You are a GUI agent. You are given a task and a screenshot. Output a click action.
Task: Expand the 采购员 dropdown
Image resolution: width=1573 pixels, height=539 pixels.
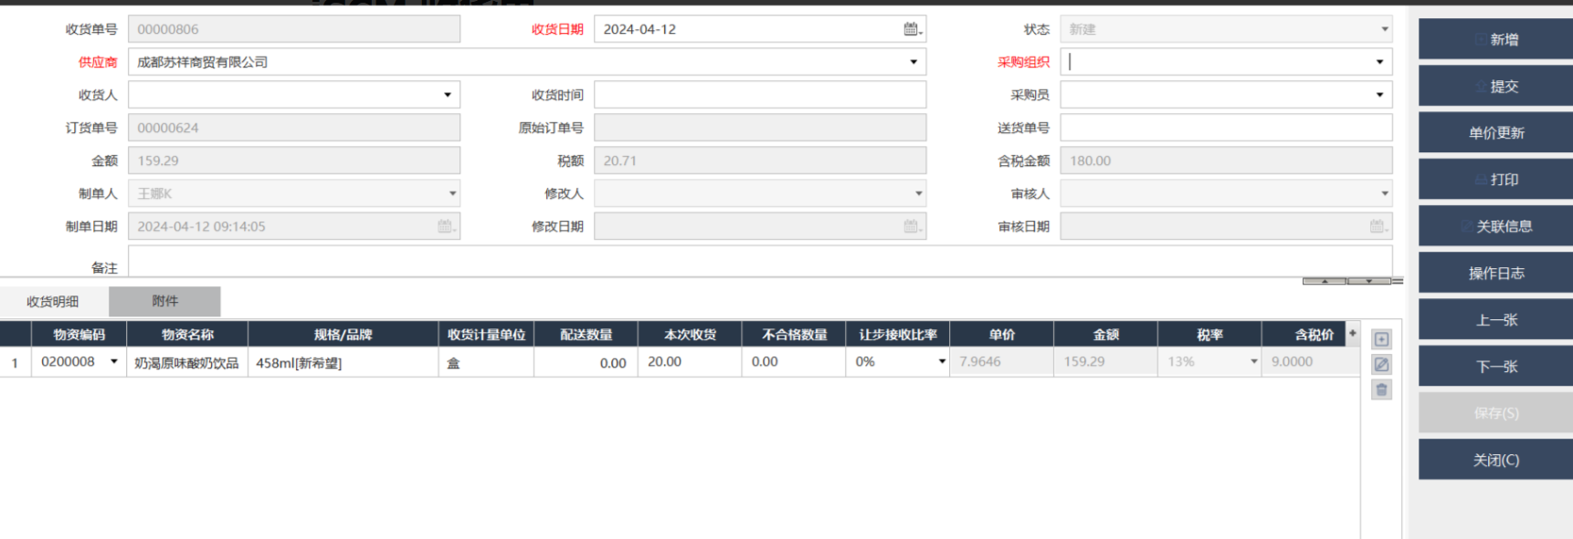click(1378, 95)
